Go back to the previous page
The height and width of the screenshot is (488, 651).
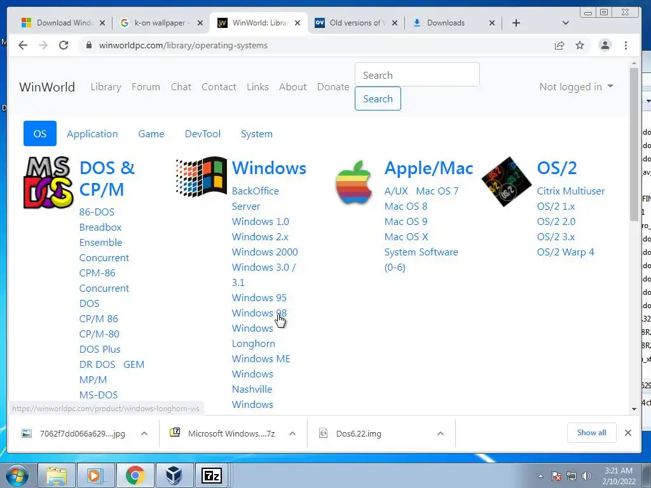pos(23,45)
